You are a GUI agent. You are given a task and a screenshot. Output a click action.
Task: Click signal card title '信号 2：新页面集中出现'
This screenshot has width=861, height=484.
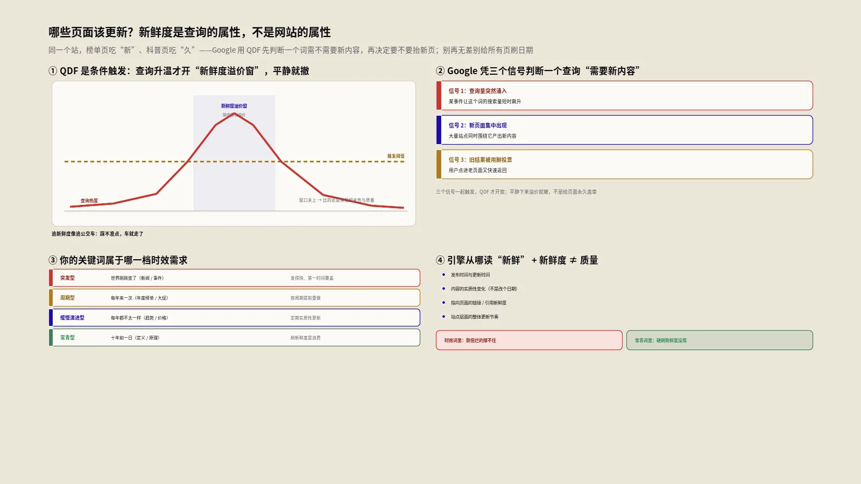click(x=478, y=125)
